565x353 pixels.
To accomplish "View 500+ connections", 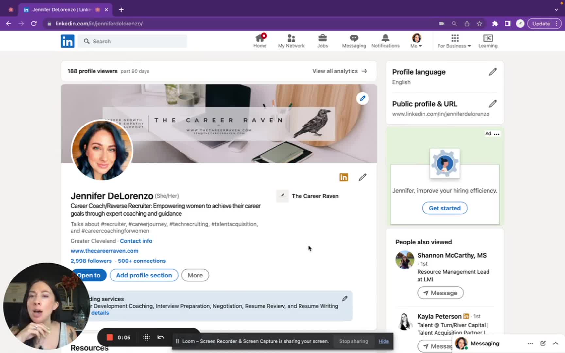I will pos(142,261).
